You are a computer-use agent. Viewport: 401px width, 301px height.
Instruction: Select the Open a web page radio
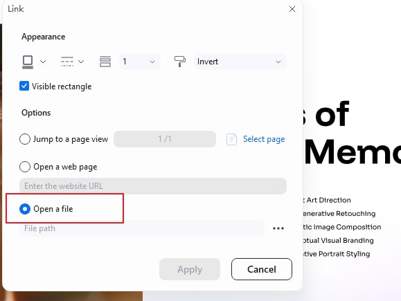(25, 167)
